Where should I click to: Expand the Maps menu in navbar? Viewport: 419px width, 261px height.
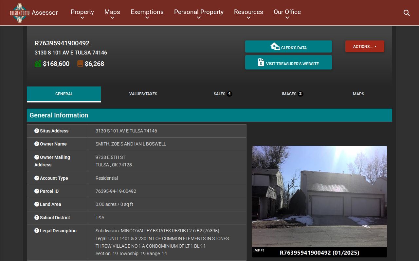click(112, 14)
